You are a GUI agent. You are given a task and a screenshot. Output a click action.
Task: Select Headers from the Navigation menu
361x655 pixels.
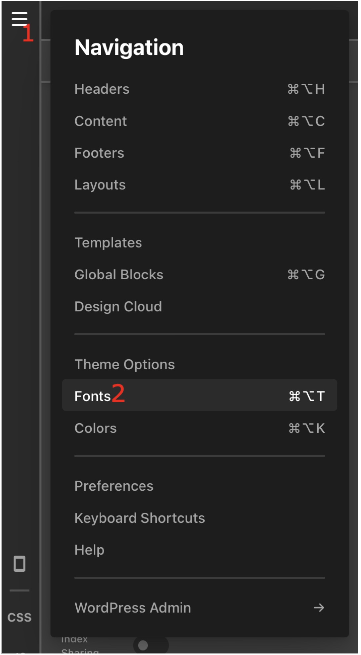(x=200, y=89)
